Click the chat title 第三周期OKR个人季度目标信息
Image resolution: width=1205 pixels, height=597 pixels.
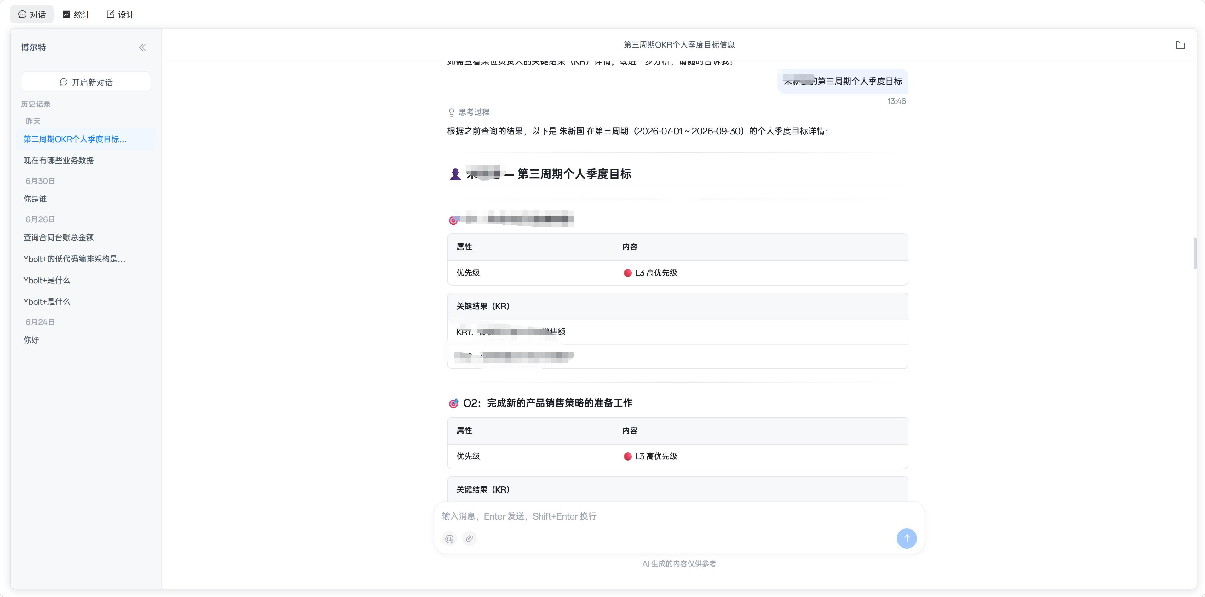[679, 45]
